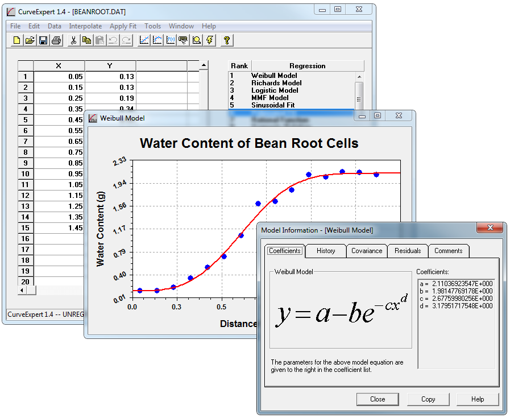510x418 pixels.
Task: Open the Tools menu
Action: point(152,26)
